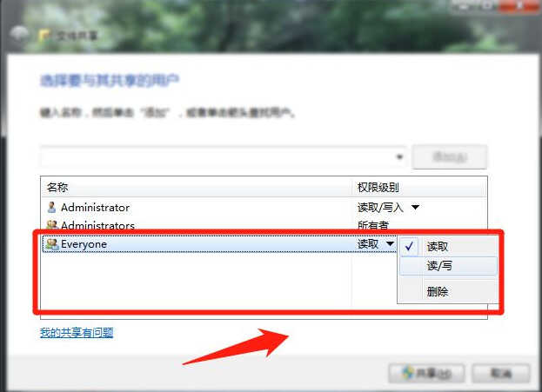The width and height of the screenshot is (542, 392).
Task: Click the Administrator user icon
Action: (x=51, y=207)
